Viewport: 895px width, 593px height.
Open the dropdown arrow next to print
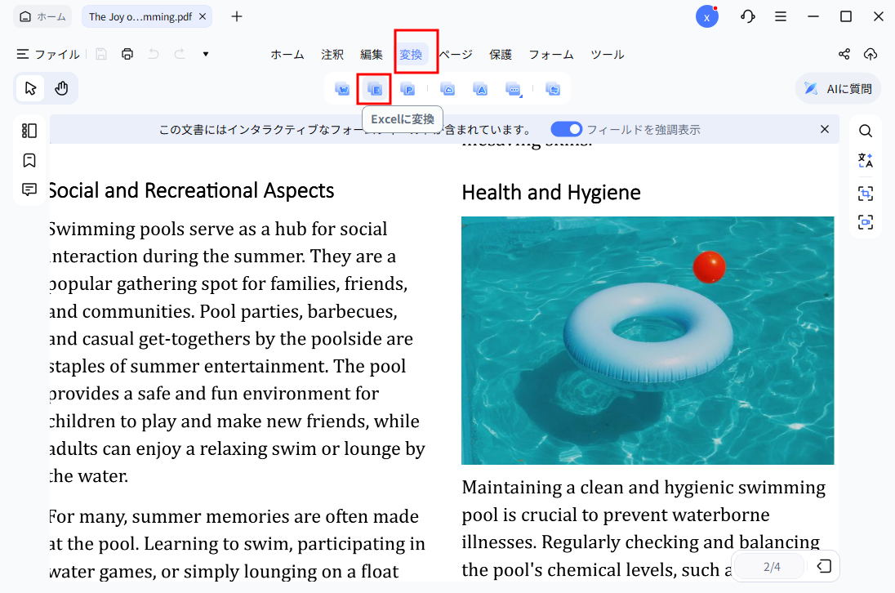click(205, 54)
